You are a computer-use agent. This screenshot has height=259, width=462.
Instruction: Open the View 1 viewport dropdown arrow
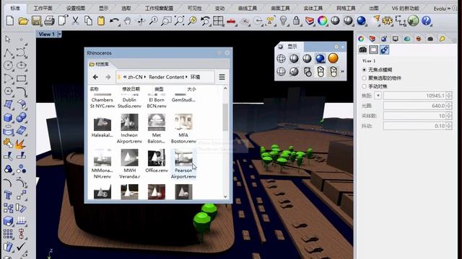[59, 35]
